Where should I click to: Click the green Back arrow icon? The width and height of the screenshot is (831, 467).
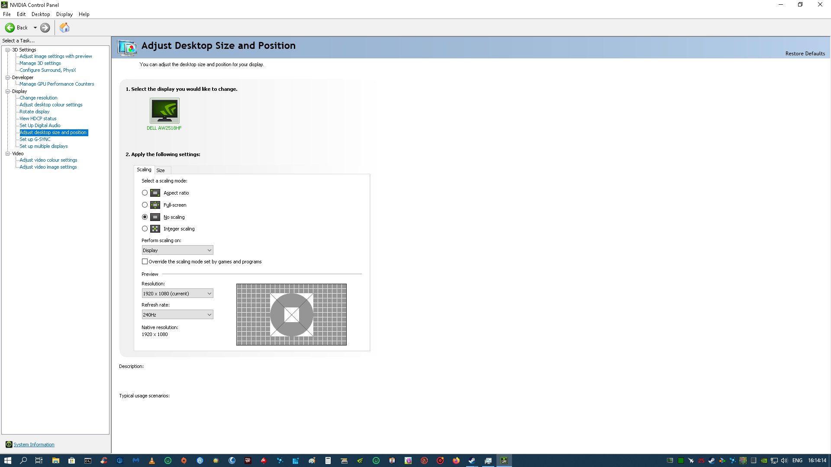[10, 28]
